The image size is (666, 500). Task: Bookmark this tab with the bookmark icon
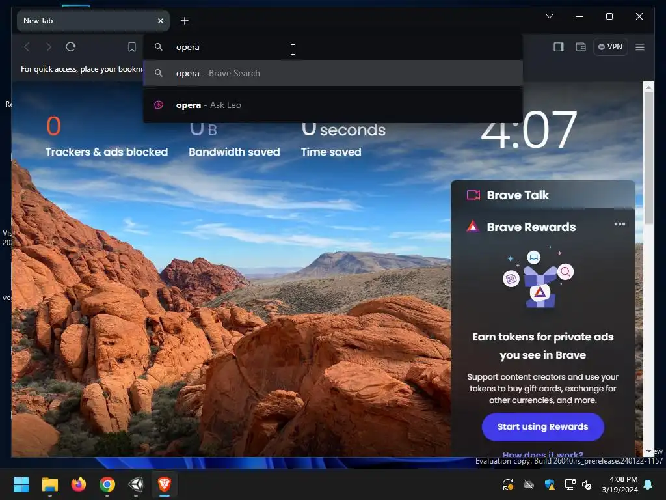(x=132, y=47)
